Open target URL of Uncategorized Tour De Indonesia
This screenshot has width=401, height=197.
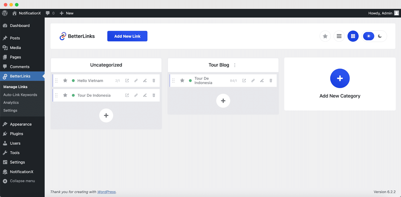(x=127, y=95)
